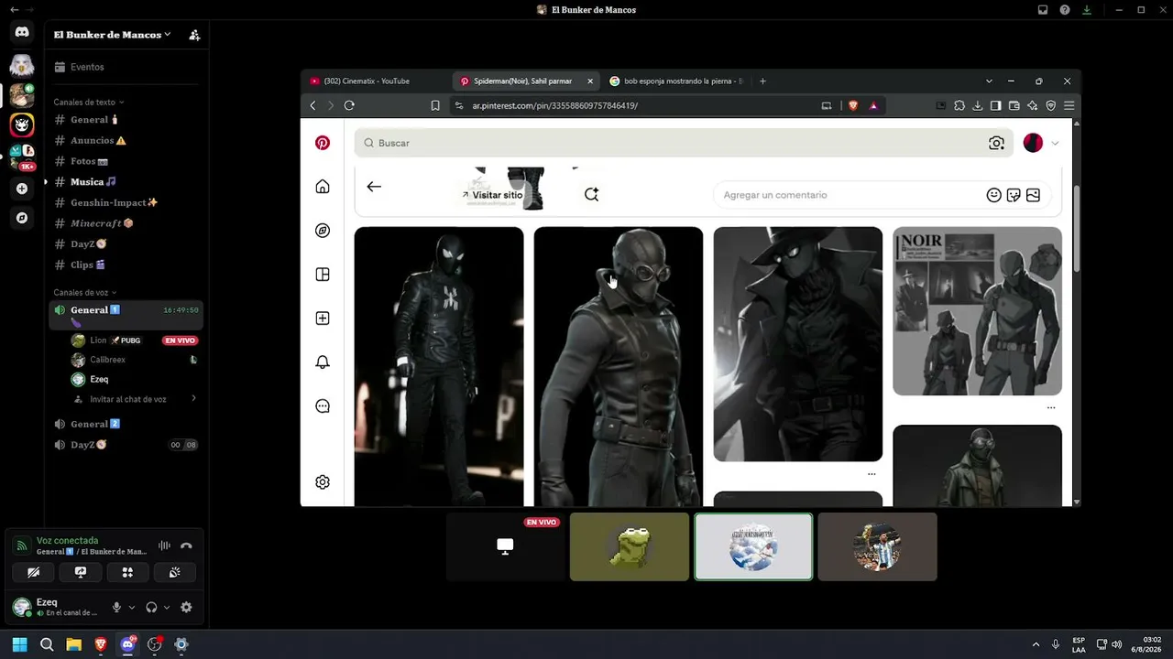Disconnect from voice with the hang-up icon
The width and height of the screenshot is (1173, 659).
coord(186,546)
